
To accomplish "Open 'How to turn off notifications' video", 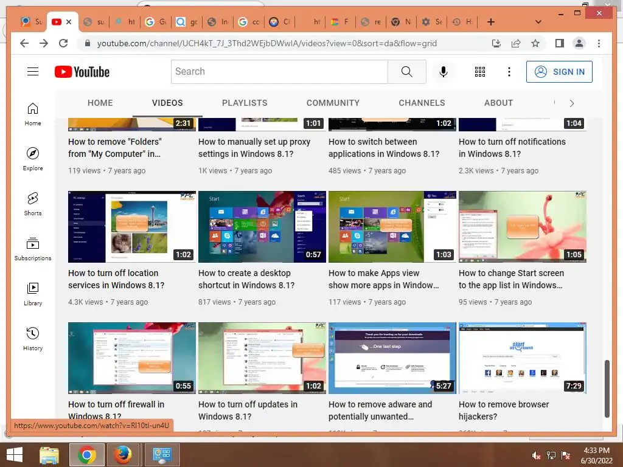I will [512, 148].
